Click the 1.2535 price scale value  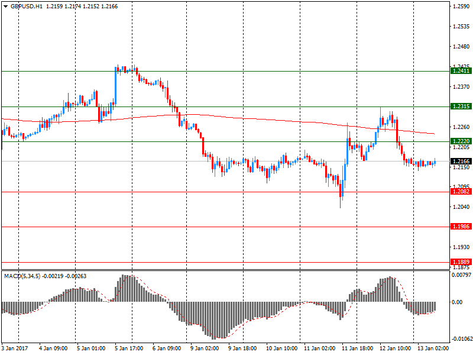tap(461, 27)
